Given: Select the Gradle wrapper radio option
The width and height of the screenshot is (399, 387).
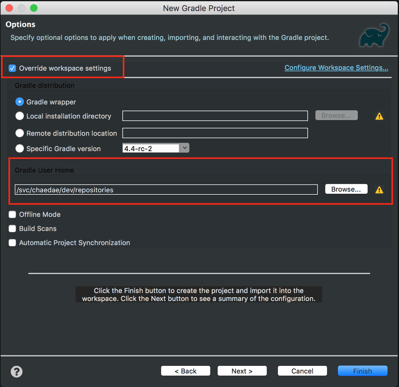Looking at the screenshot, I should pyautogui.click(x=20, y=102).
